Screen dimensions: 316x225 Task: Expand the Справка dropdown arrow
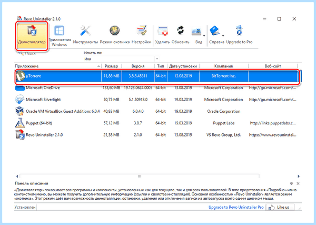point(223,36)
